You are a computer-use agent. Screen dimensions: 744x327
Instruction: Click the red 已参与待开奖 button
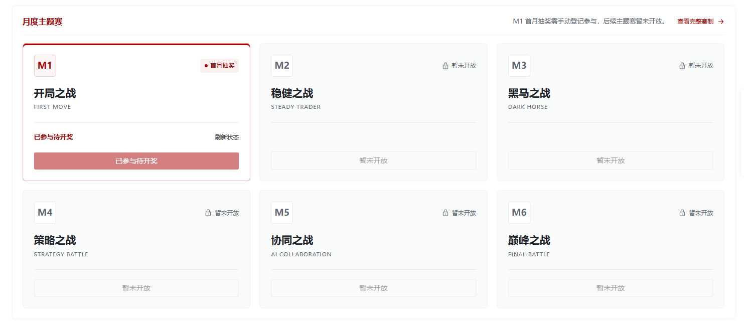136,161
